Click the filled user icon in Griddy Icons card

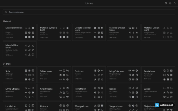tap(64, 92)
